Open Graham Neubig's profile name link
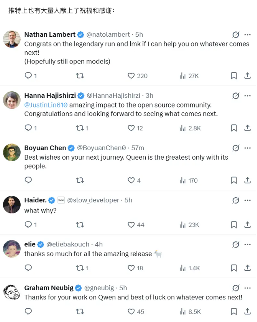257x322 pixels. point(49,288)
